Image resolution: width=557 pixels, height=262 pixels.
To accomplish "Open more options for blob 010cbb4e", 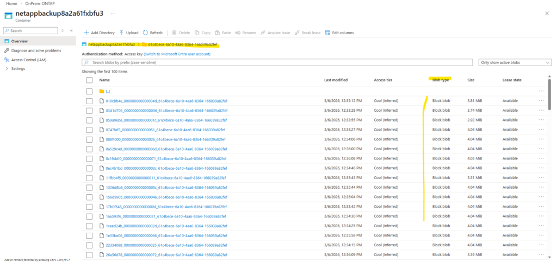I will point(541,101).
